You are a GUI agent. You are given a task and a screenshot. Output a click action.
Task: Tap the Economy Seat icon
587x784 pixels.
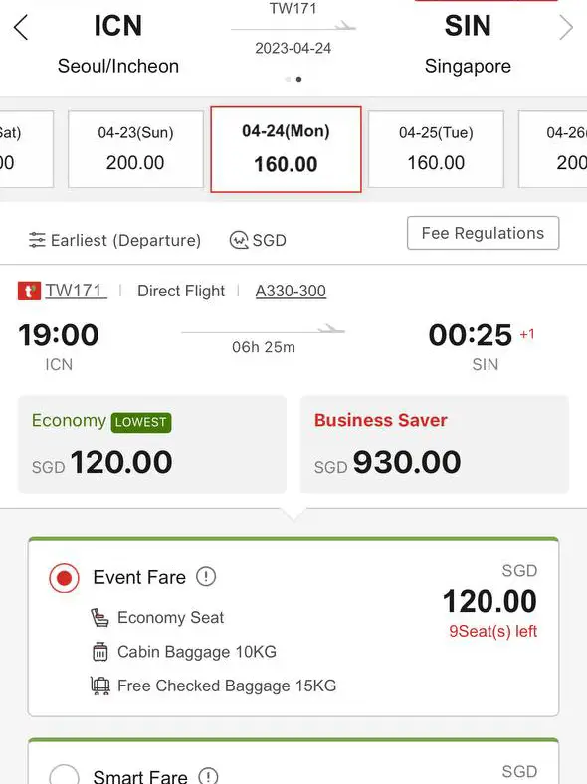pos(100,618)
